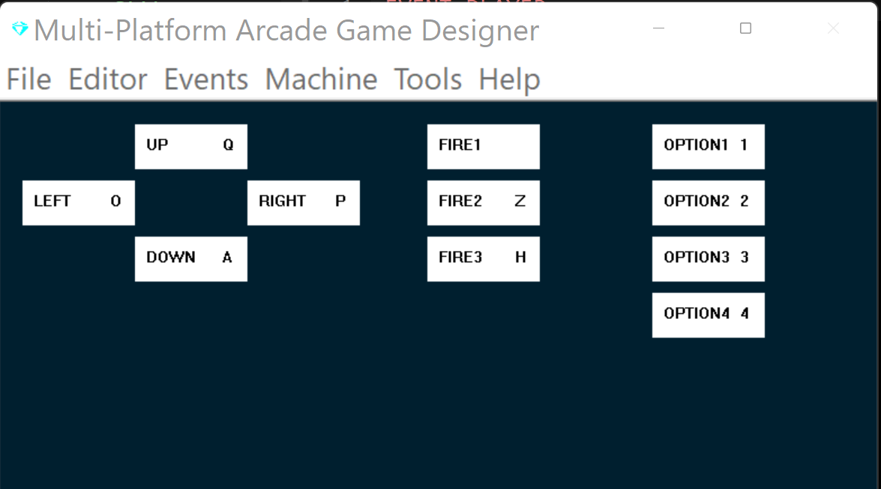This screenshot has width=881, height=489.
Task: Open the Events menu
Action: pyautogui.click(x=205, y=79)
